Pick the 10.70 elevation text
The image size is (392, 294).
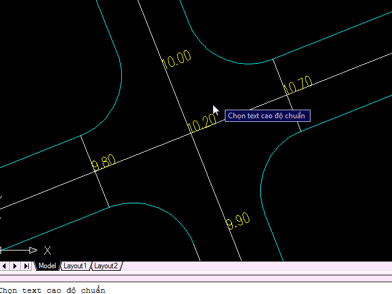(298, 85)
